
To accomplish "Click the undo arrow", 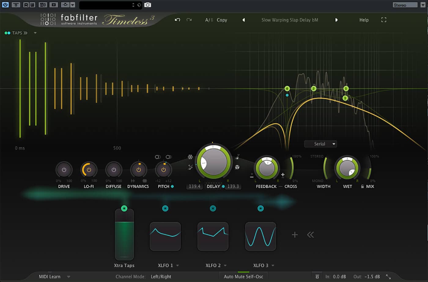I will tap(177, 20).
